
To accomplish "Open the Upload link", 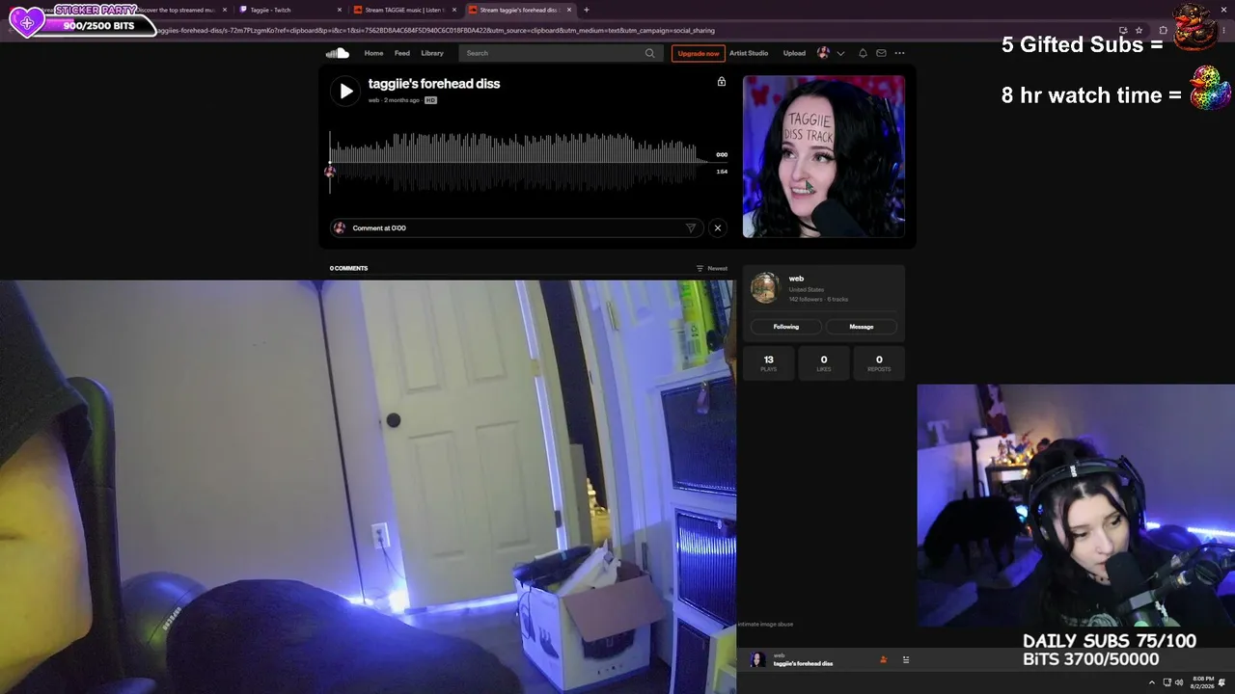I will point(794,53).
